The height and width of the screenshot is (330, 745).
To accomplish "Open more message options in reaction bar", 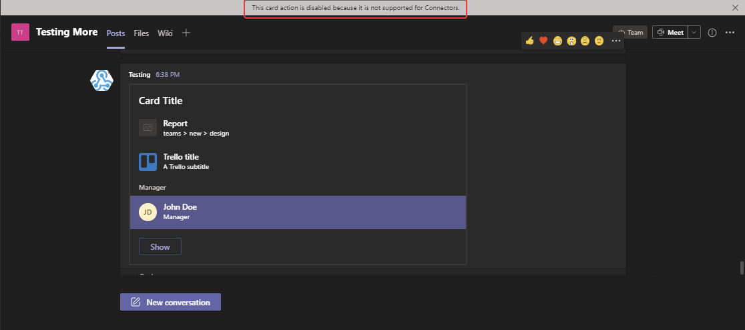I will [616, 41].
